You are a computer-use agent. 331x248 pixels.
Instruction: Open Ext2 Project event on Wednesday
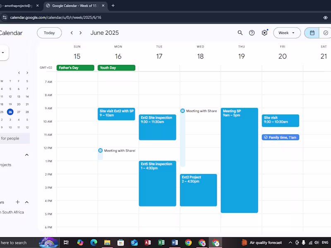click(199, 190)
